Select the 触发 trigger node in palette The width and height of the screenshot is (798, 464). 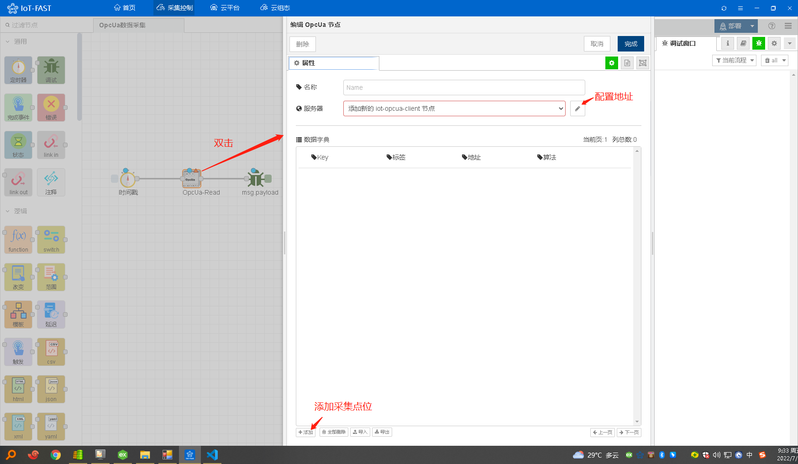point(18,352)
